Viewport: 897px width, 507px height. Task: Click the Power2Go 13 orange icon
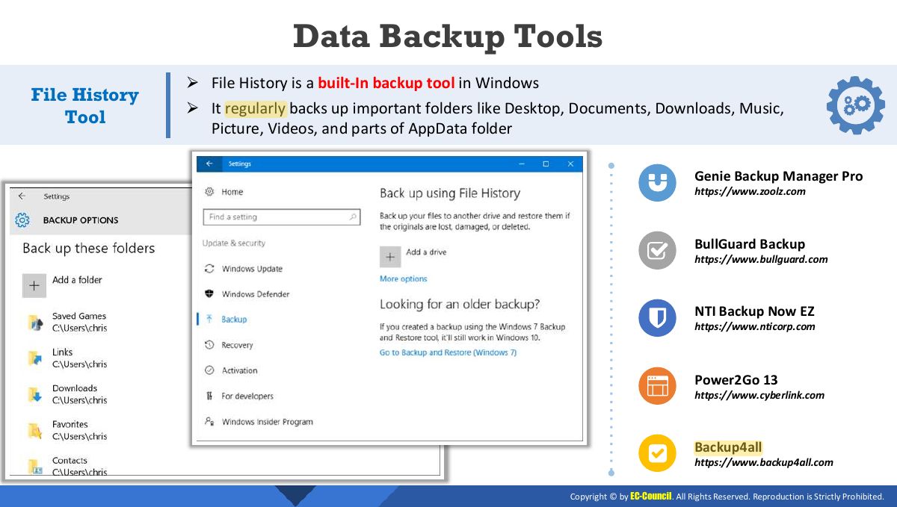pos(657,386)
